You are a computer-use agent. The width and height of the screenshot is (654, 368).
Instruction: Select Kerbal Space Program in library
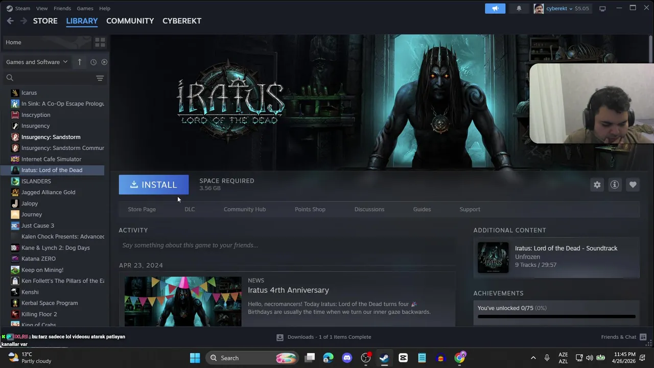50,303
